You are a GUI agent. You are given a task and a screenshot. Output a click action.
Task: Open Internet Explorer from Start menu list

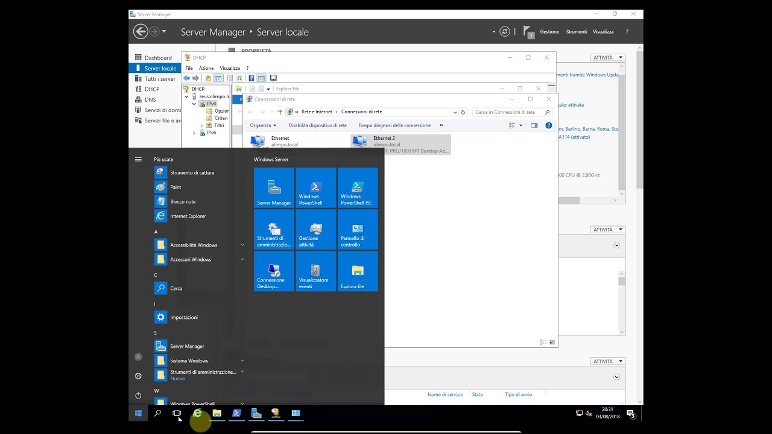[x=200, y=216]
